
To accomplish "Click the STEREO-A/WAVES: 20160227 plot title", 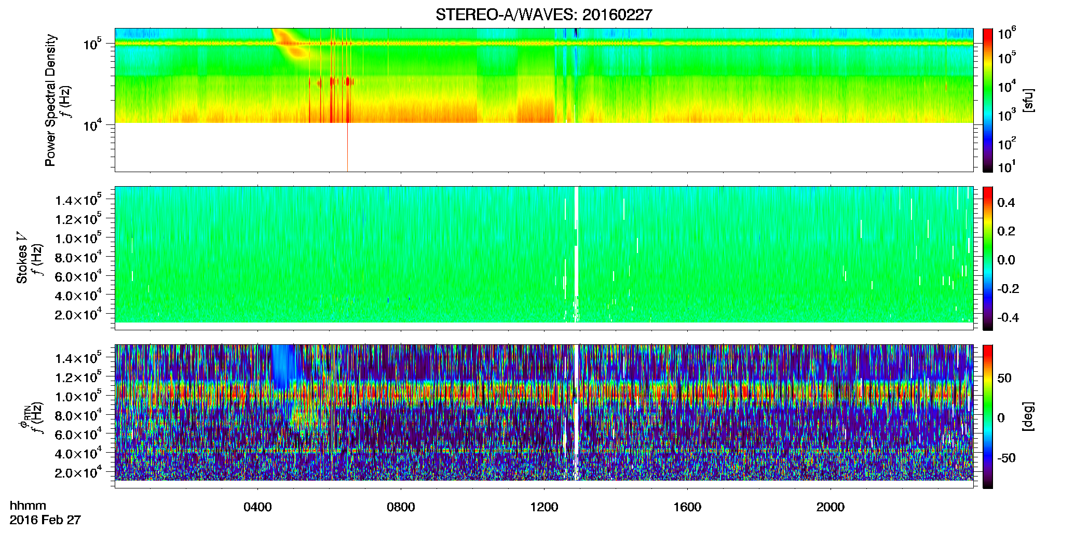I will [543, 15].
